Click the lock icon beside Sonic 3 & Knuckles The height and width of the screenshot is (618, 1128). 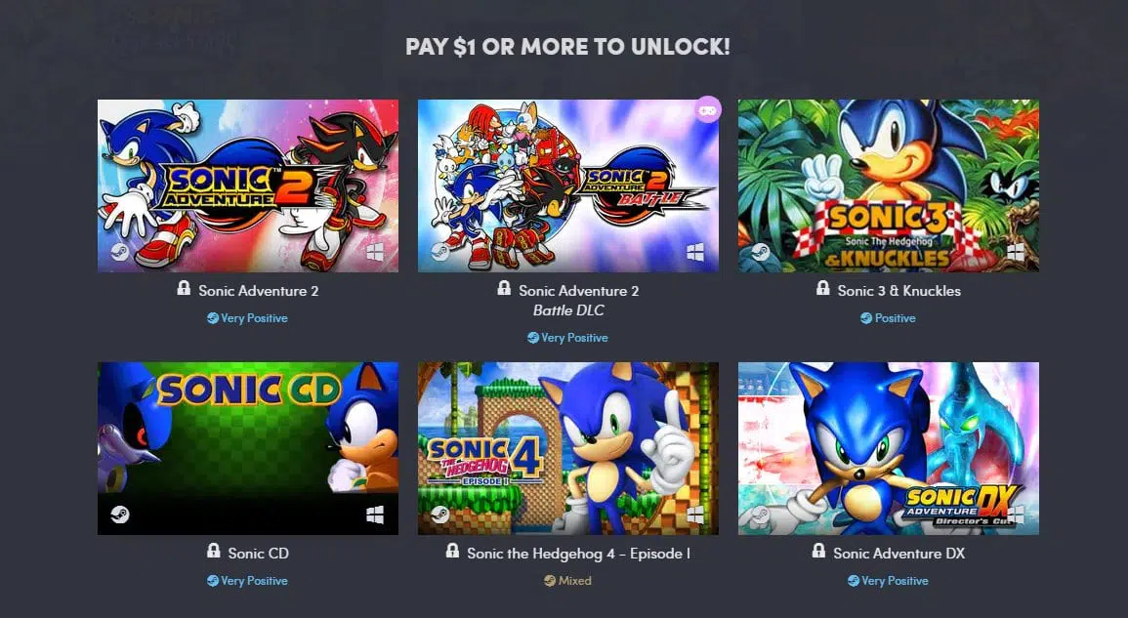(x=823, y=288)
